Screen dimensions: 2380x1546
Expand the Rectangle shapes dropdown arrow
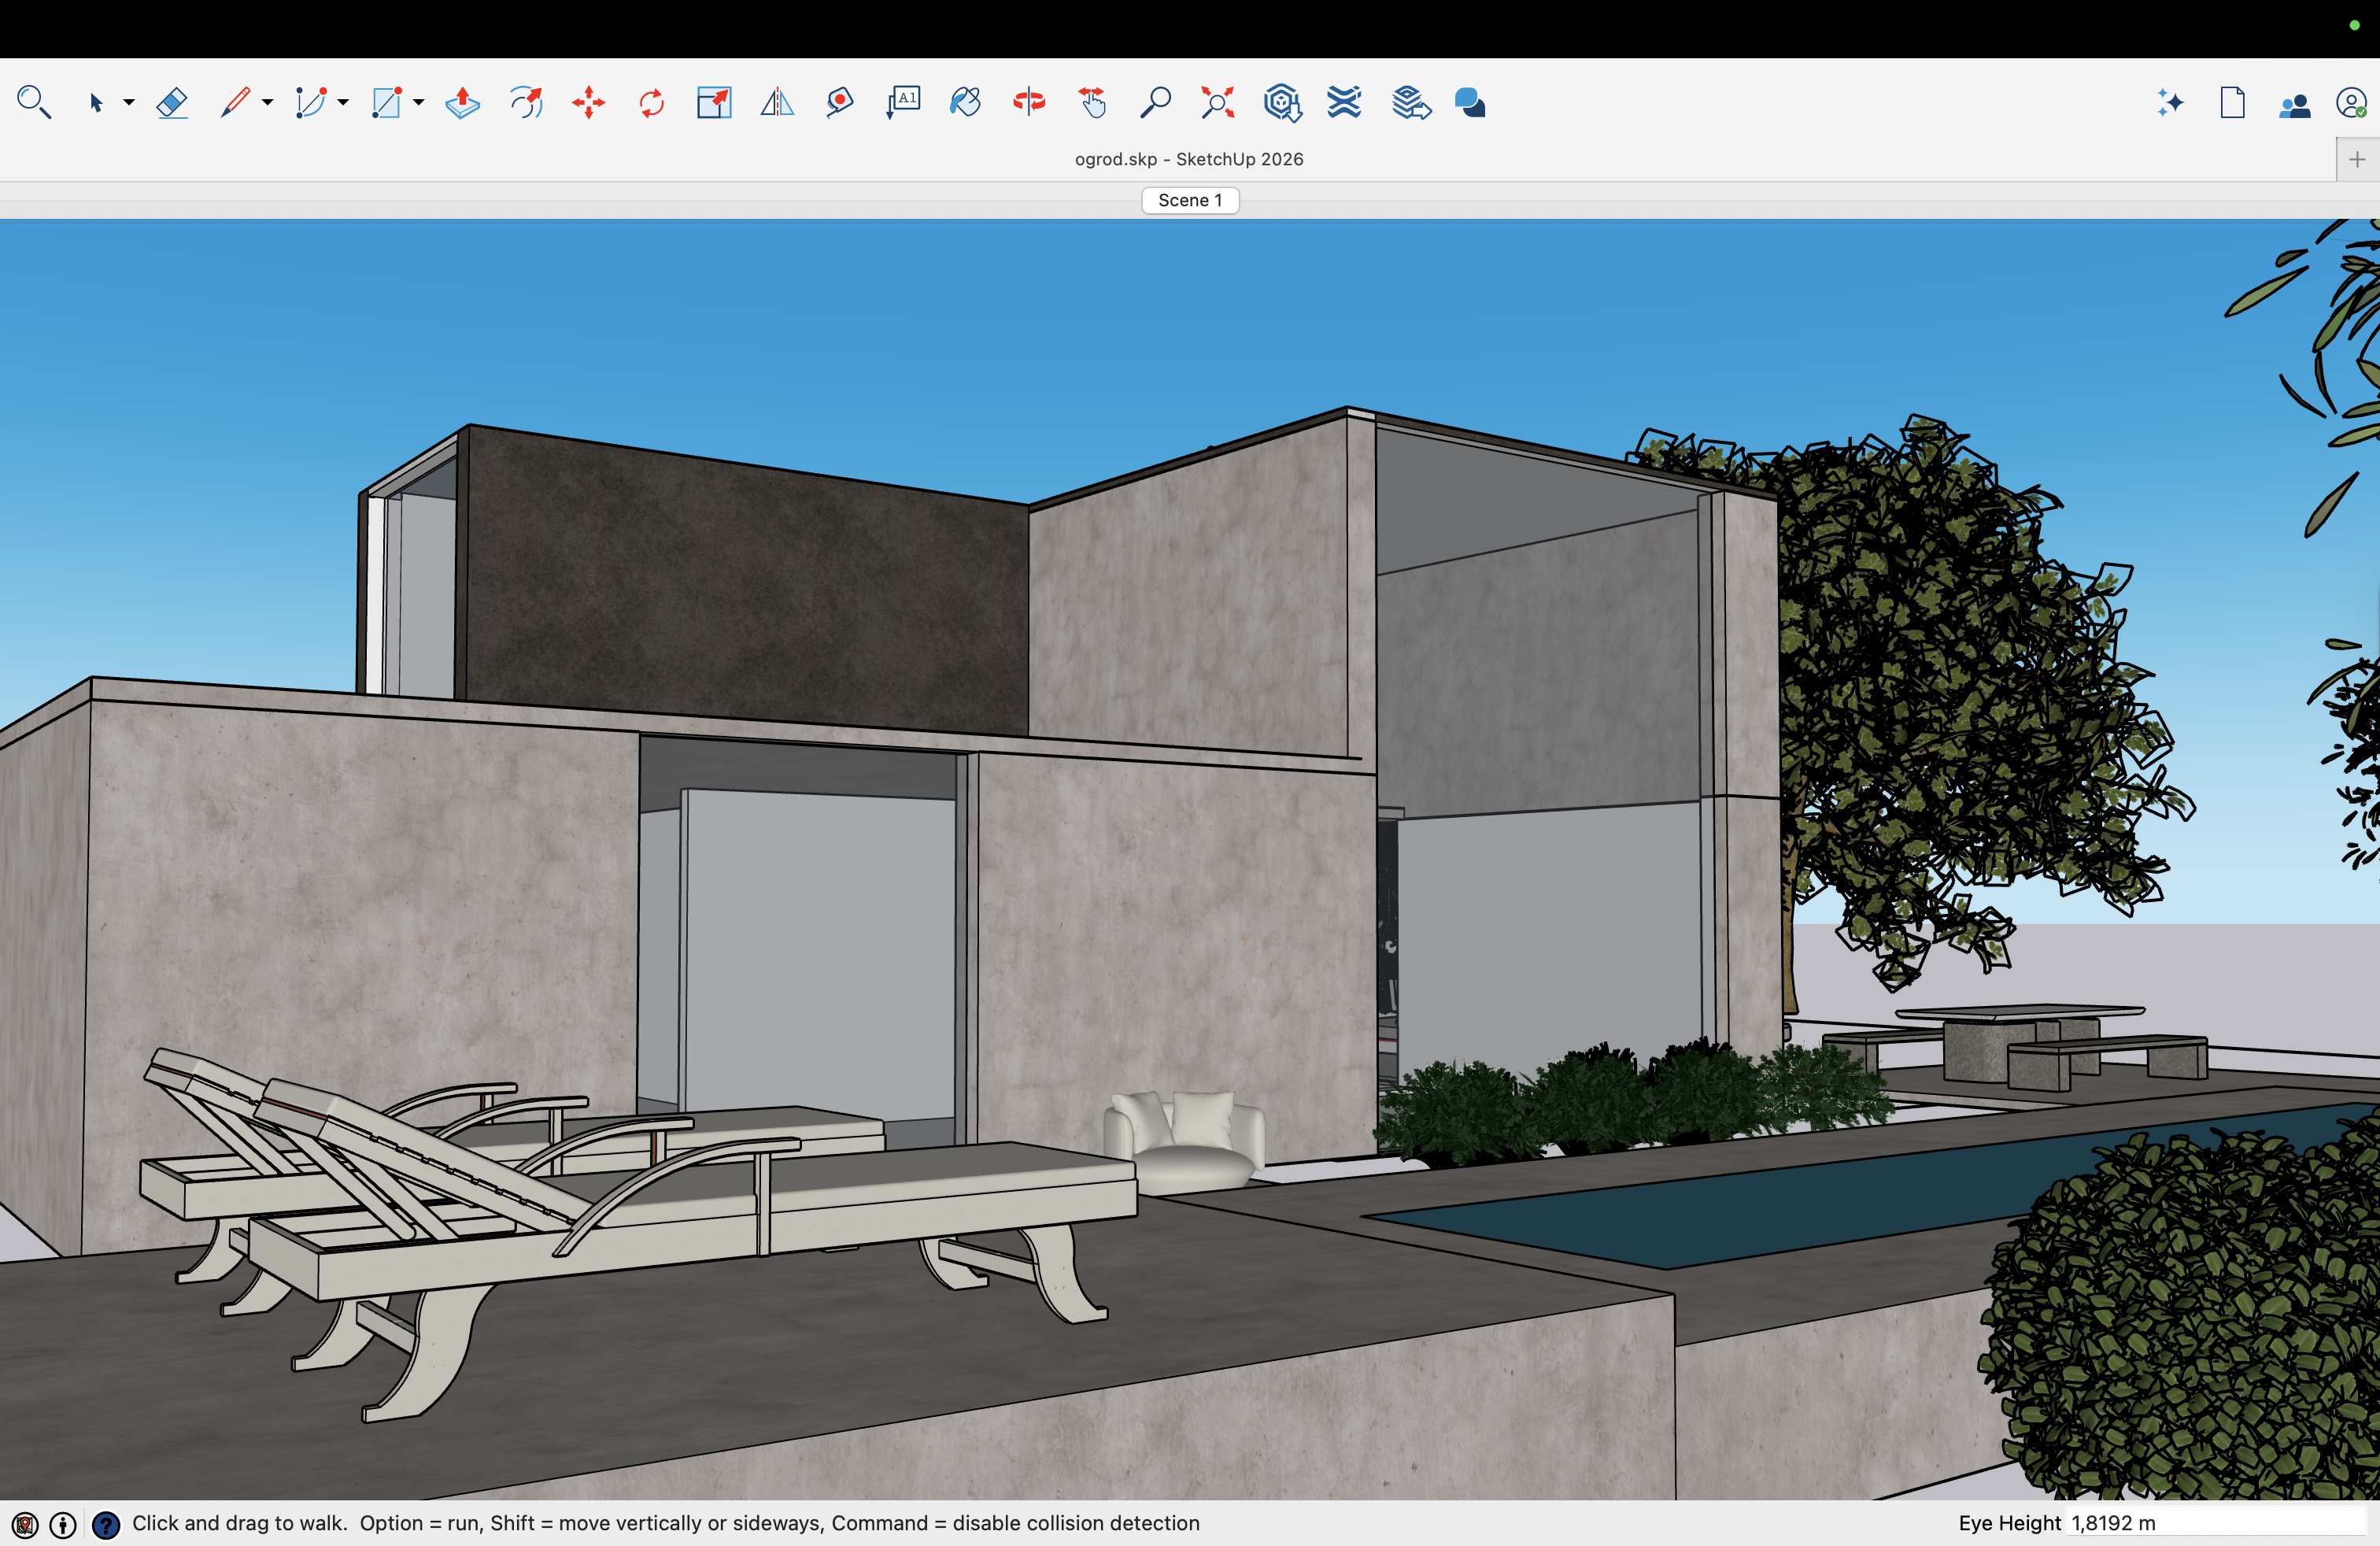(x=419, y=102)
